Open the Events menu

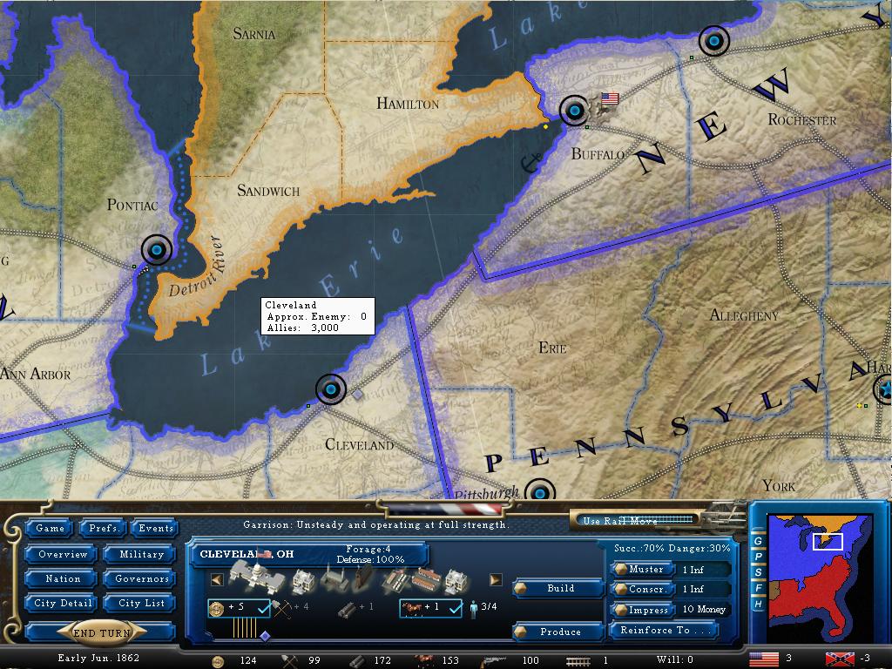click(155, 529)
